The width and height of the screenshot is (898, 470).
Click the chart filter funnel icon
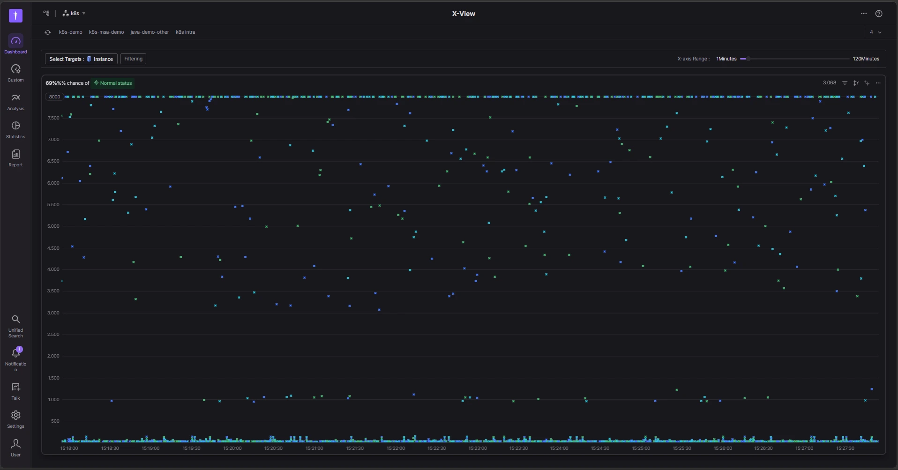tap(845, 83)
